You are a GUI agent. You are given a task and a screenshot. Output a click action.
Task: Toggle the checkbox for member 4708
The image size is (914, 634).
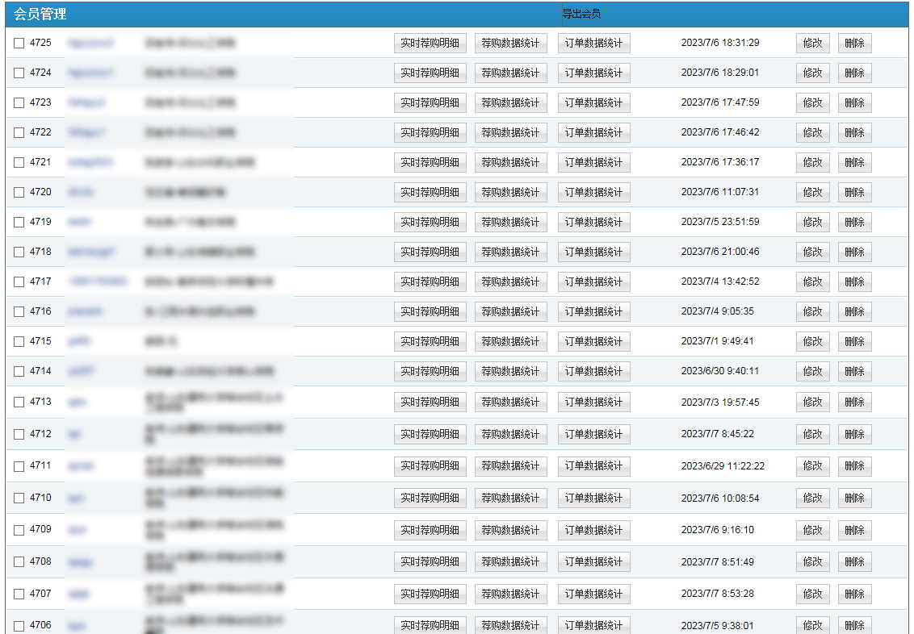(19, 561)
